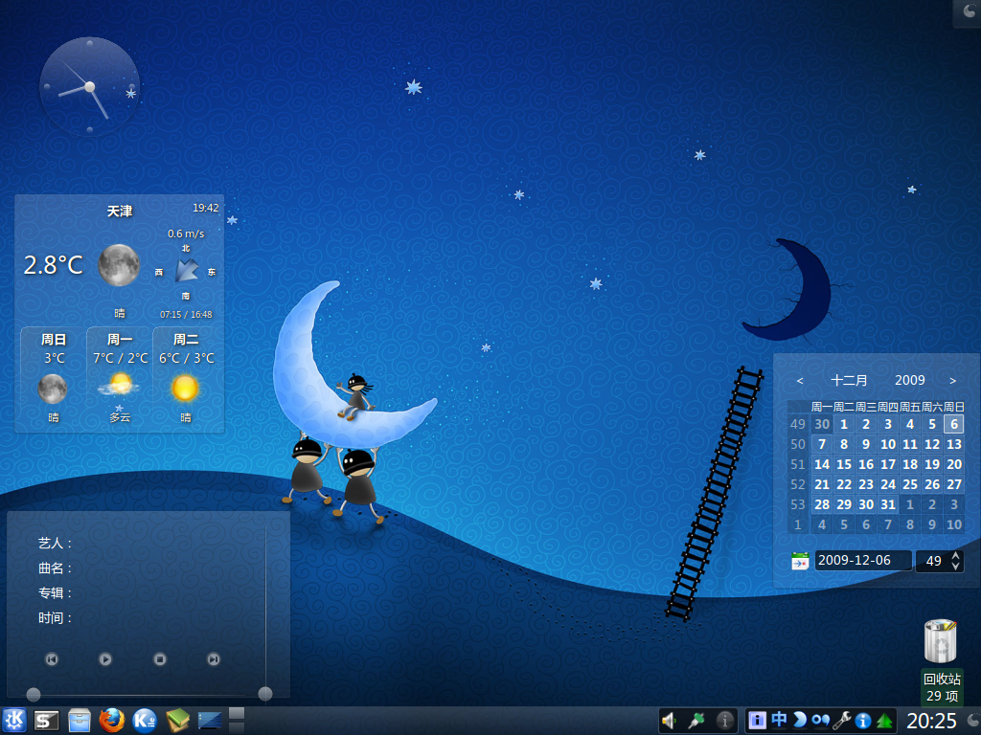
Task: Go to next month in calendar
Action: (x=952, y=381)
